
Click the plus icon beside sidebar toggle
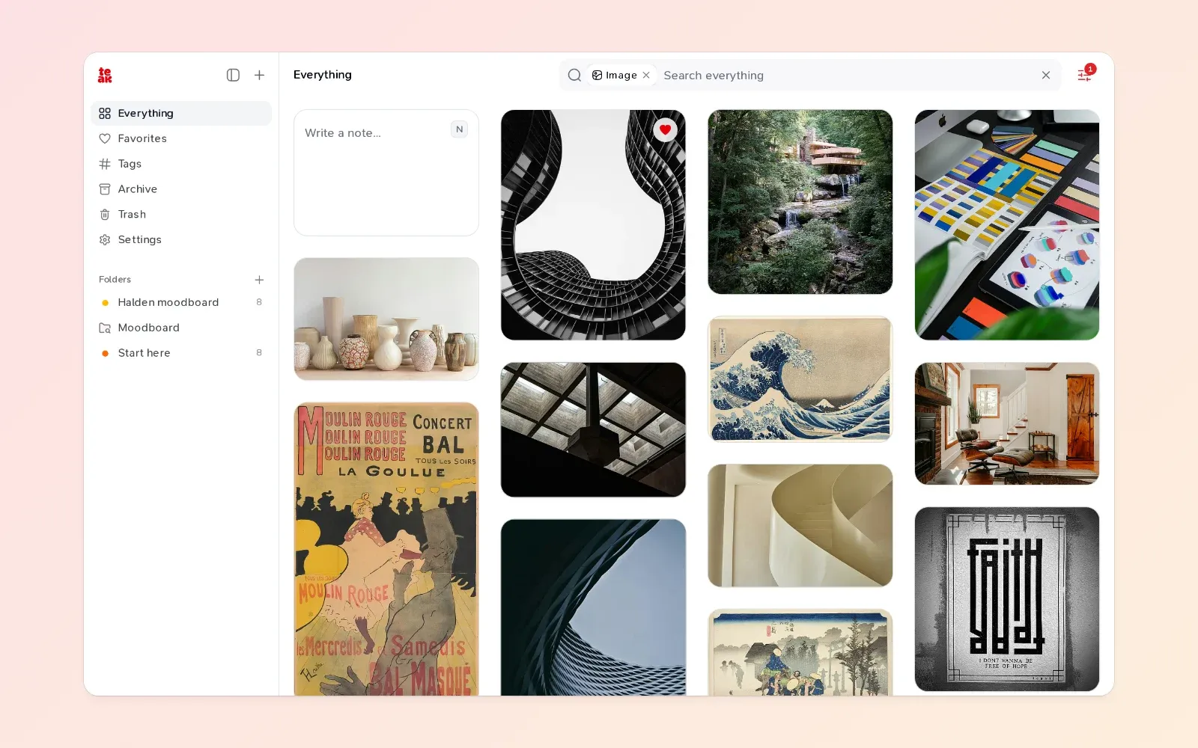point(259,75)
